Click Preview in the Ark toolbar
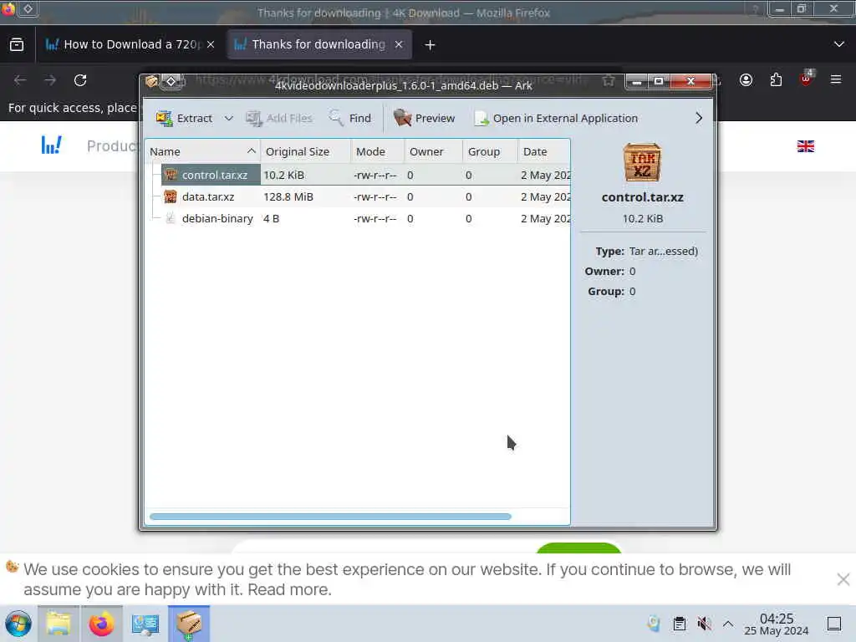 pos(424,118)
